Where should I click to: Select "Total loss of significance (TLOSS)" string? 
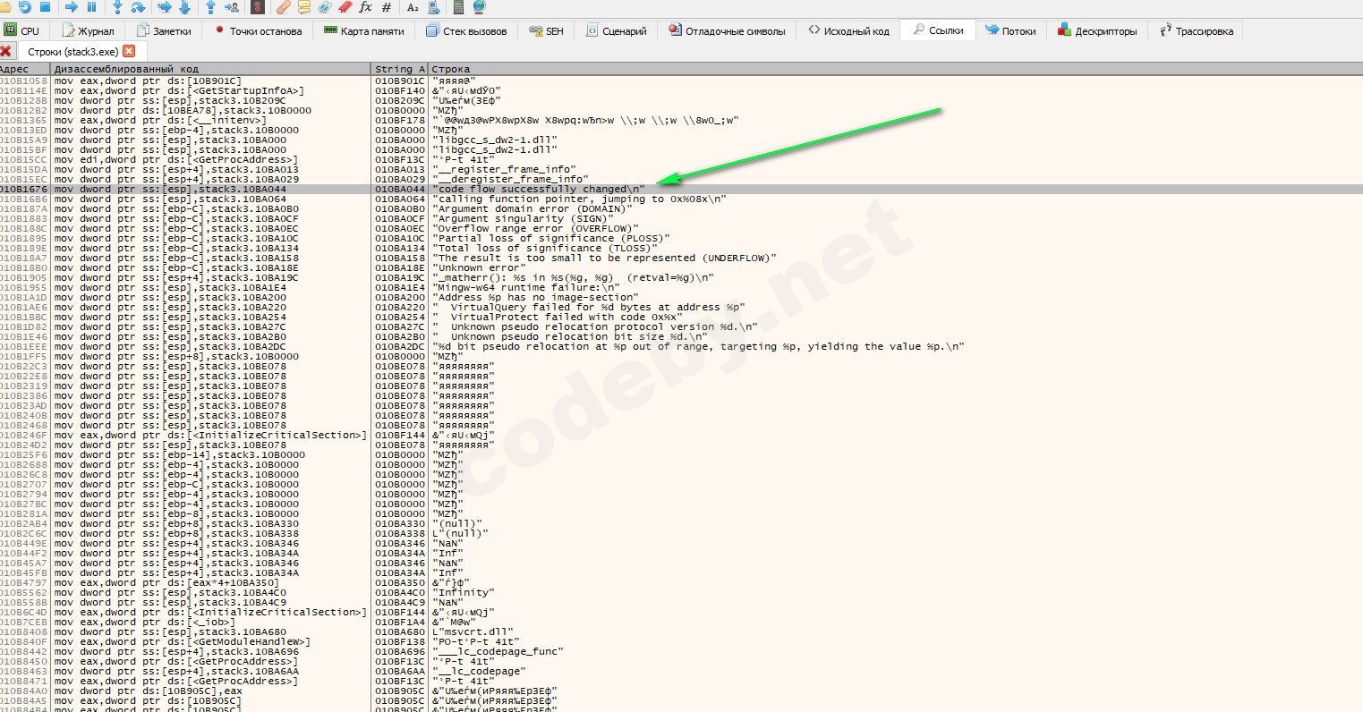click(544, 249)
